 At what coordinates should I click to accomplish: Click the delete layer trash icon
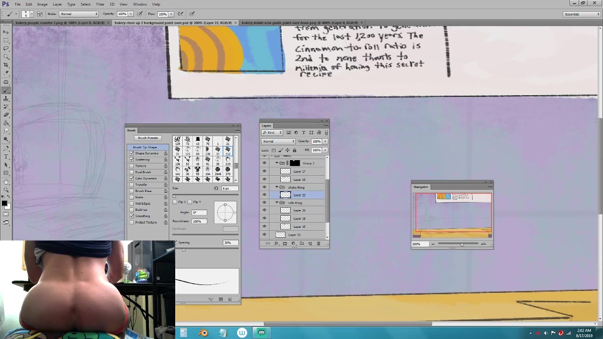click(x=318, y=243)
